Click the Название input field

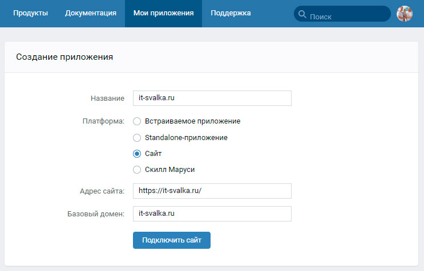[x=212, y=98]
